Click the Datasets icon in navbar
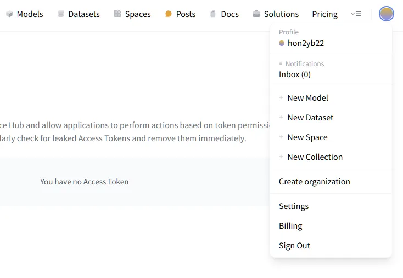The image size is (403, 278). (61, 14)
